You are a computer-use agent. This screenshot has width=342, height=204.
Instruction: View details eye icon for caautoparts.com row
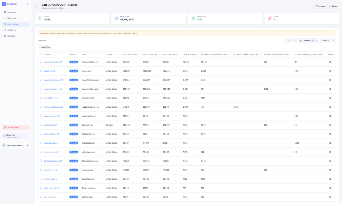click(x=330, y=116)
